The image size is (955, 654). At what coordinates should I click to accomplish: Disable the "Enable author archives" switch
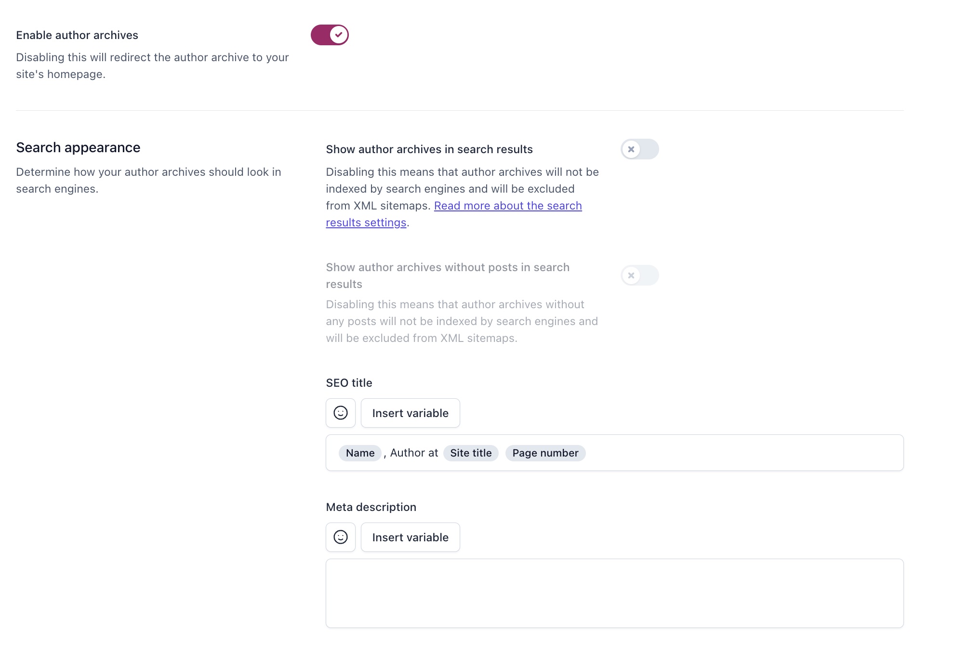click(330, 35)
